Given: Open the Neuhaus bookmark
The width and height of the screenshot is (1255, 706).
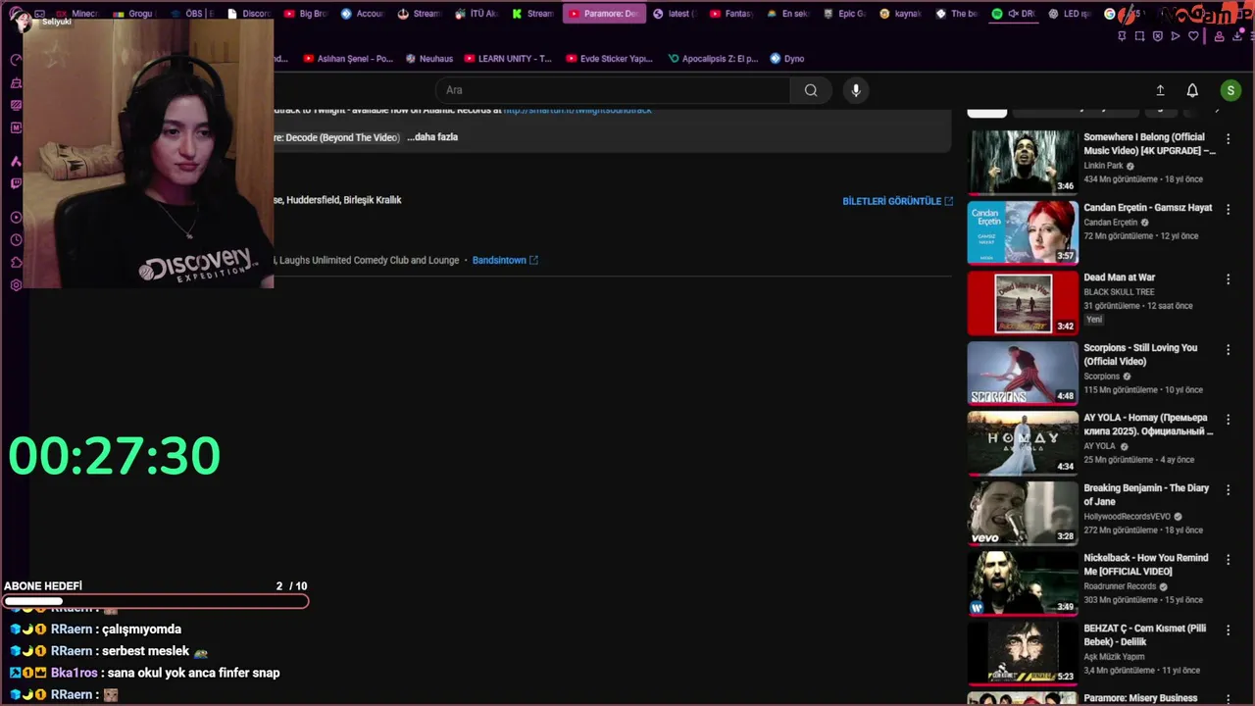Looking at the screenshot, I should click(x=429, y=59).
